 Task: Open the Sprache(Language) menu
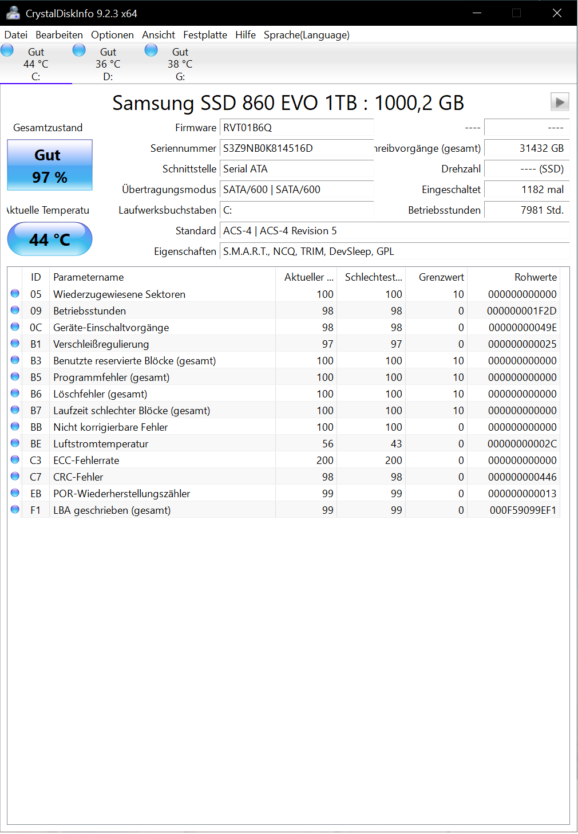click(x=307, y=35)
